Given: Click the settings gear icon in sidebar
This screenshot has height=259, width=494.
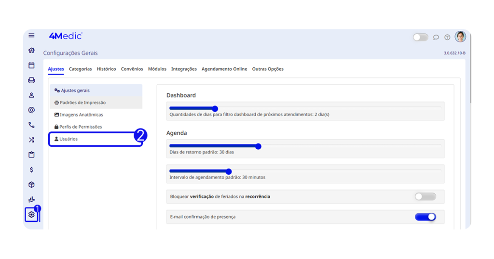Looking at the screenshot, I should pos(31,215).
